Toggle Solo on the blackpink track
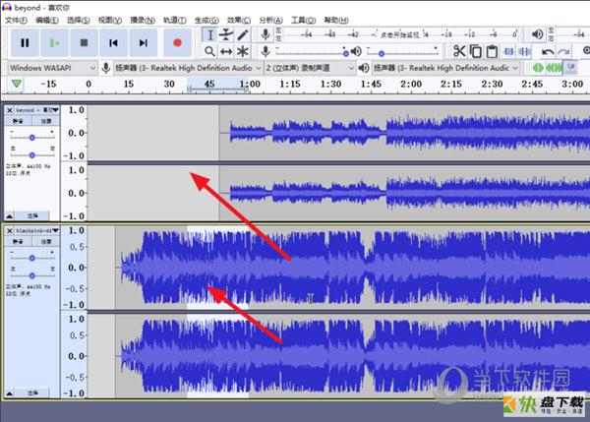Viewport: 590px width, 422px height. 45,242
